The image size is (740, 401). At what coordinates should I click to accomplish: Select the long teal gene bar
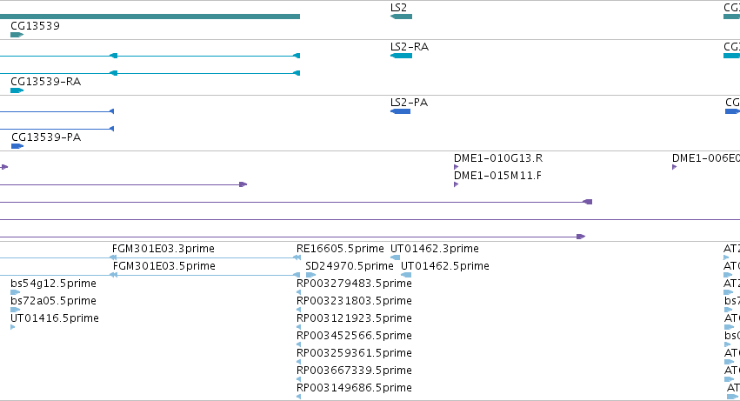coord(150,17)
